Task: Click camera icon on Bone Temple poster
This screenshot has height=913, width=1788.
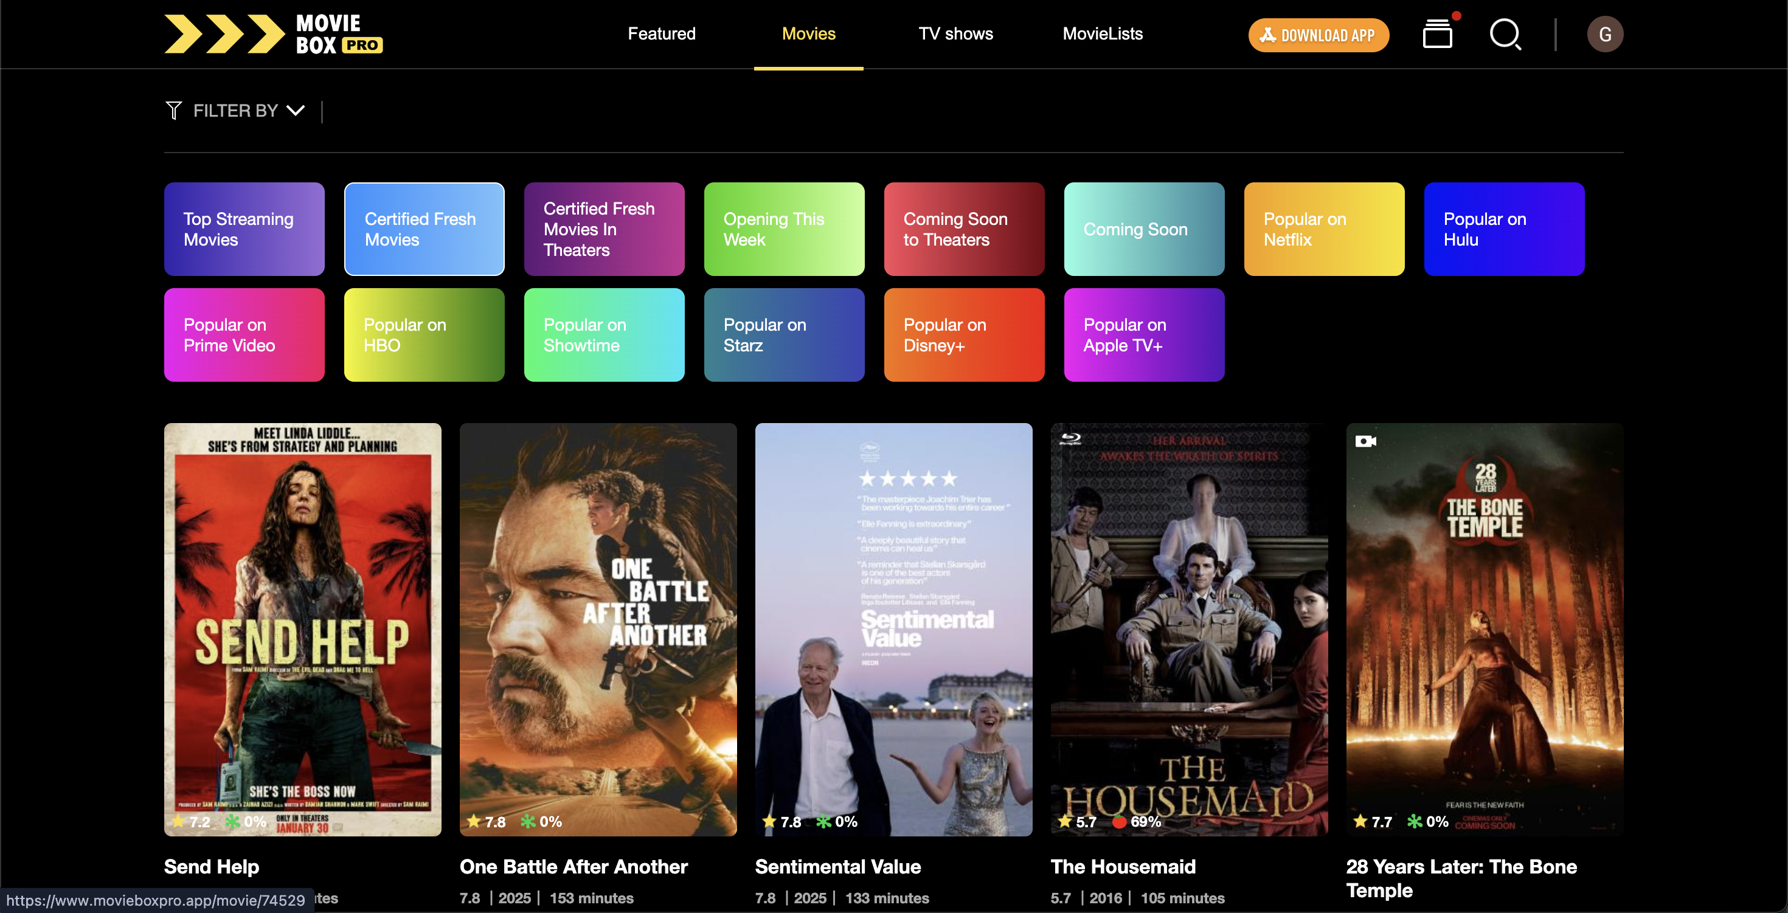Action: [1365, 441]
